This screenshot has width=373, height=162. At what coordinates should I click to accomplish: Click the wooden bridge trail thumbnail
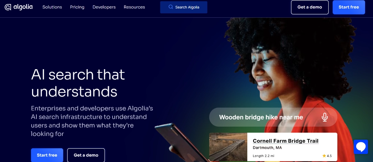coord(228,147)
